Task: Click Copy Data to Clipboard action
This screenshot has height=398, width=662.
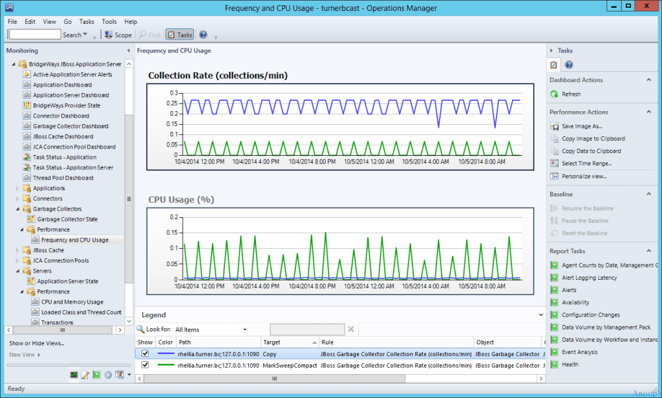Action: point(591,151)
